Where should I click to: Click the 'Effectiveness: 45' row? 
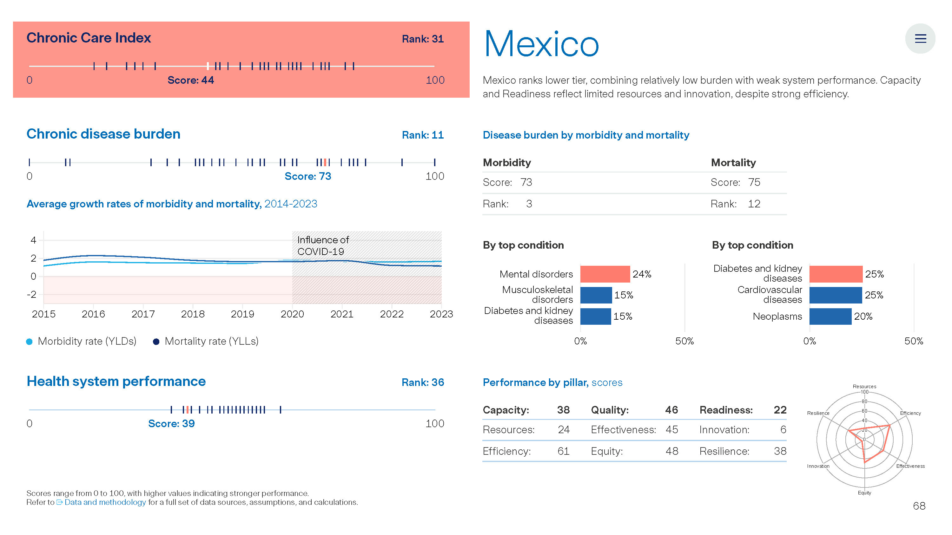[634, 430]
